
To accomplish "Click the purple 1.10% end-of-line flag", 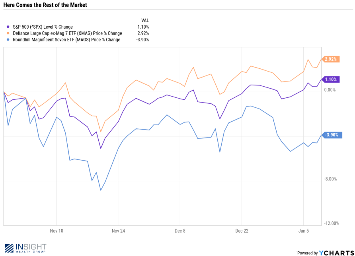I will coord(331,80).
